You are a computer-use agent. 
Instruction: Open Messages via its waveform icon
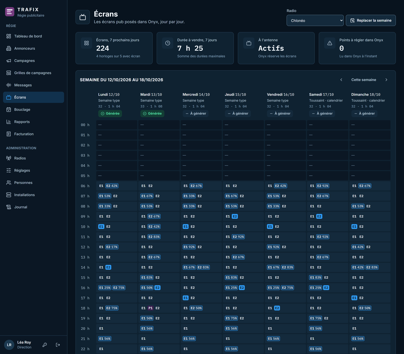pos(9,85)
